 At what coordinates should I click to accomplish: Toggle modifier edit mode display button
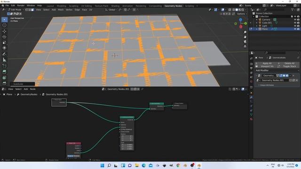(x=281, y=76)
